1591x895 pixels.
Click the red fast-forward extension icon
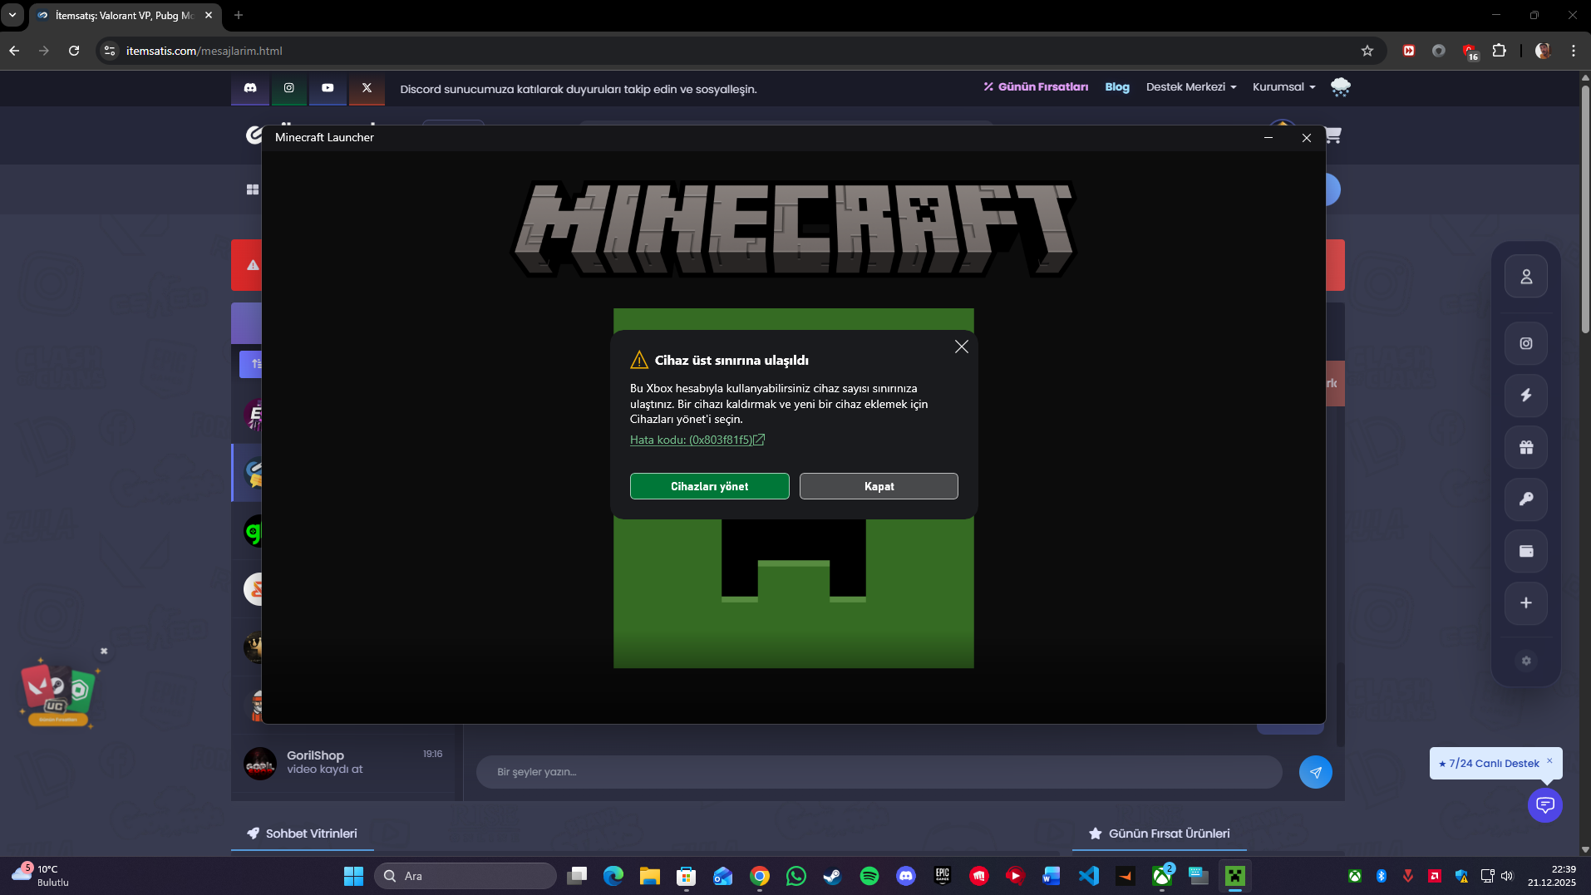point(1409,51)
